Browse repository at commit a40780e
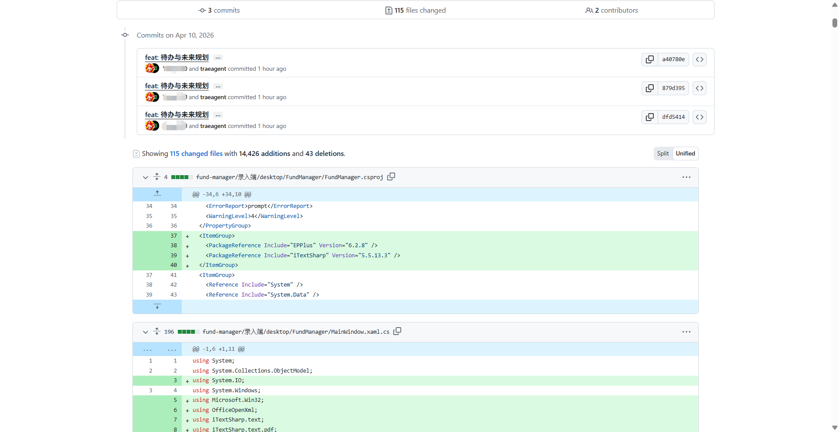Image resolution: width=839 pixels, height=432 pixels. point(700,59)
